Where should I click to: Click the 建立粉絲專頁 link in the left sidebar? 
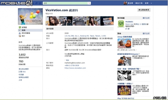click(x=24, y=69)
